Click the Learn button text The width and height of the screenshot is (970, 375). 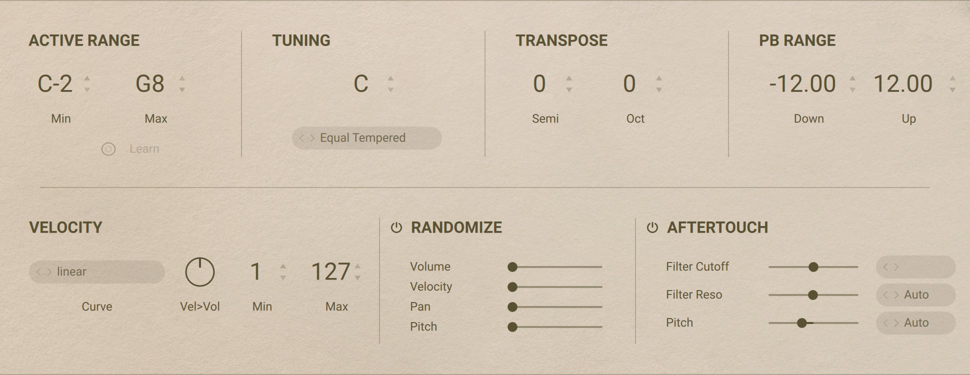pyautogui.click(x=144, y=149)
